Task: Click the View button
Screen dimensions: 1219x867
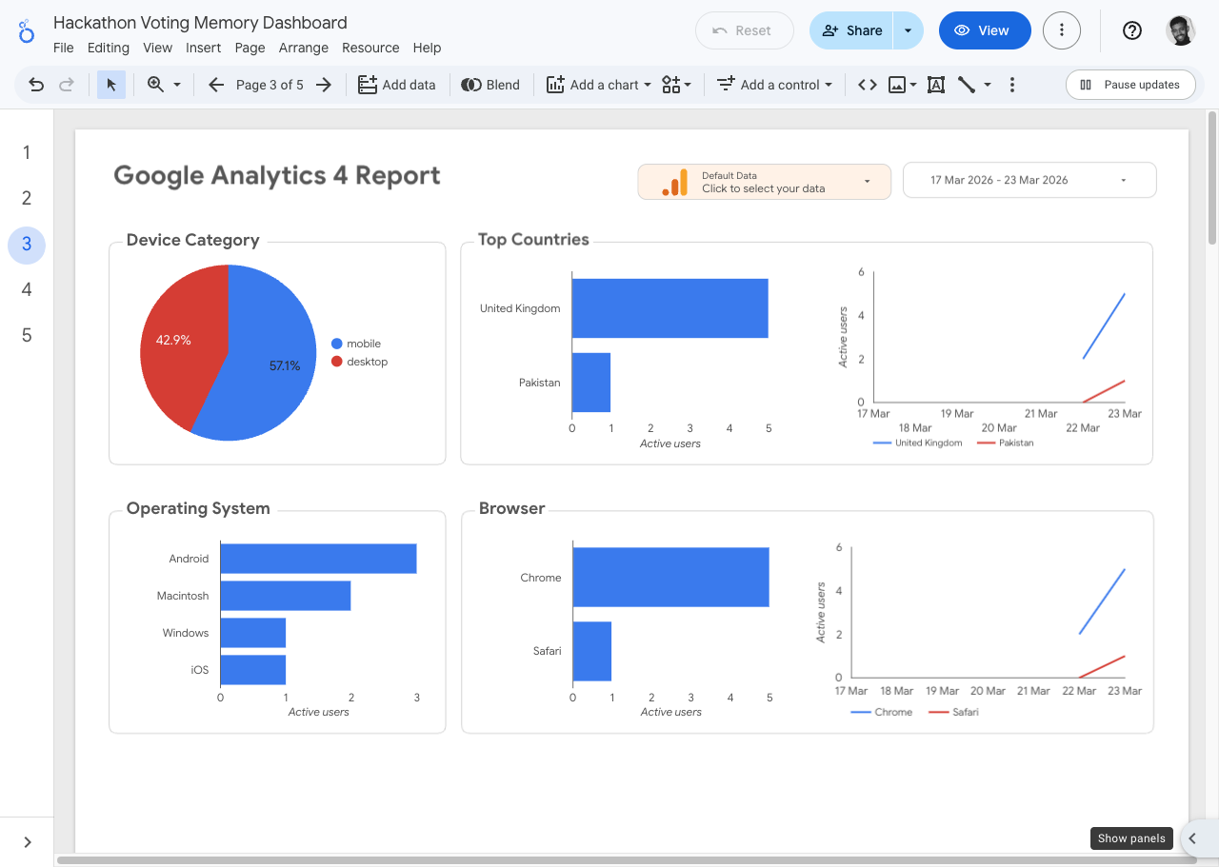Action: click(985, 30)
